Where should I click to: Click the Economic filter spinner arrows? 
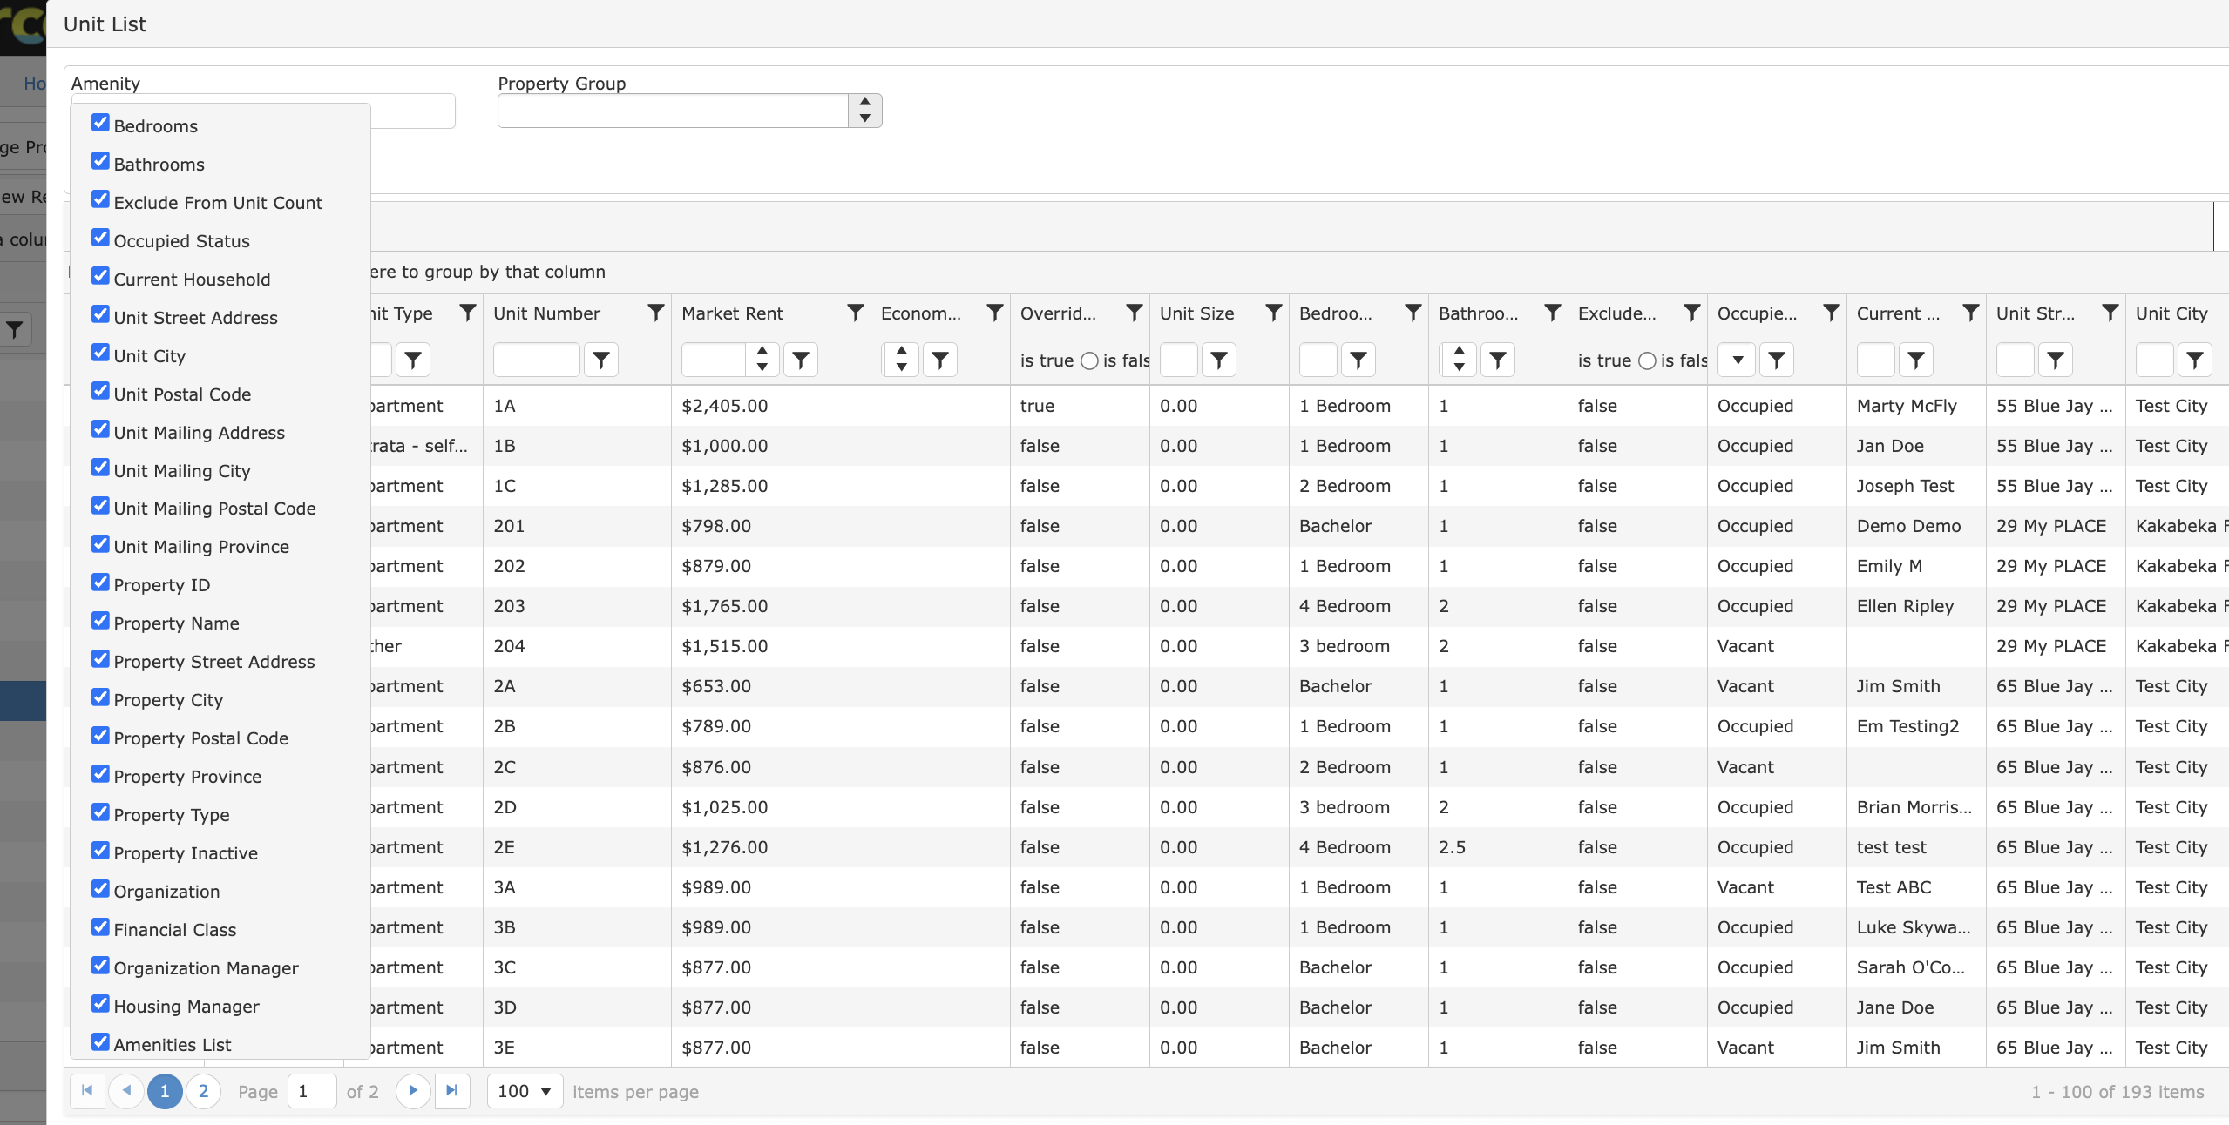click(x=901, y=360)
